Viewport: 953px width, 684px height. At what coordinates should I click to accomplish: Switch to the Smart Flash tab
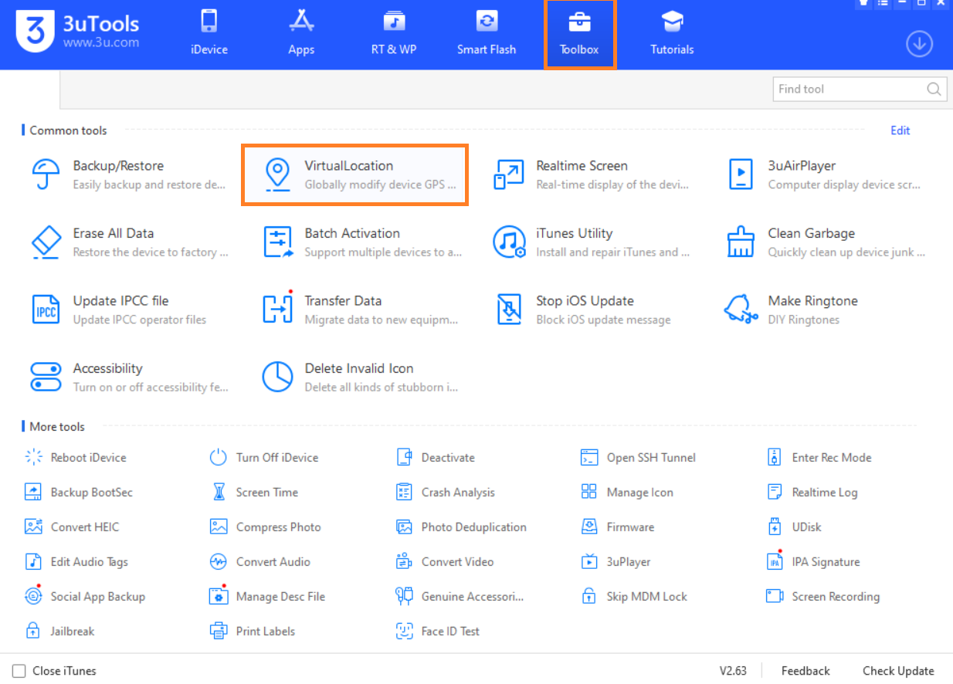487,35
